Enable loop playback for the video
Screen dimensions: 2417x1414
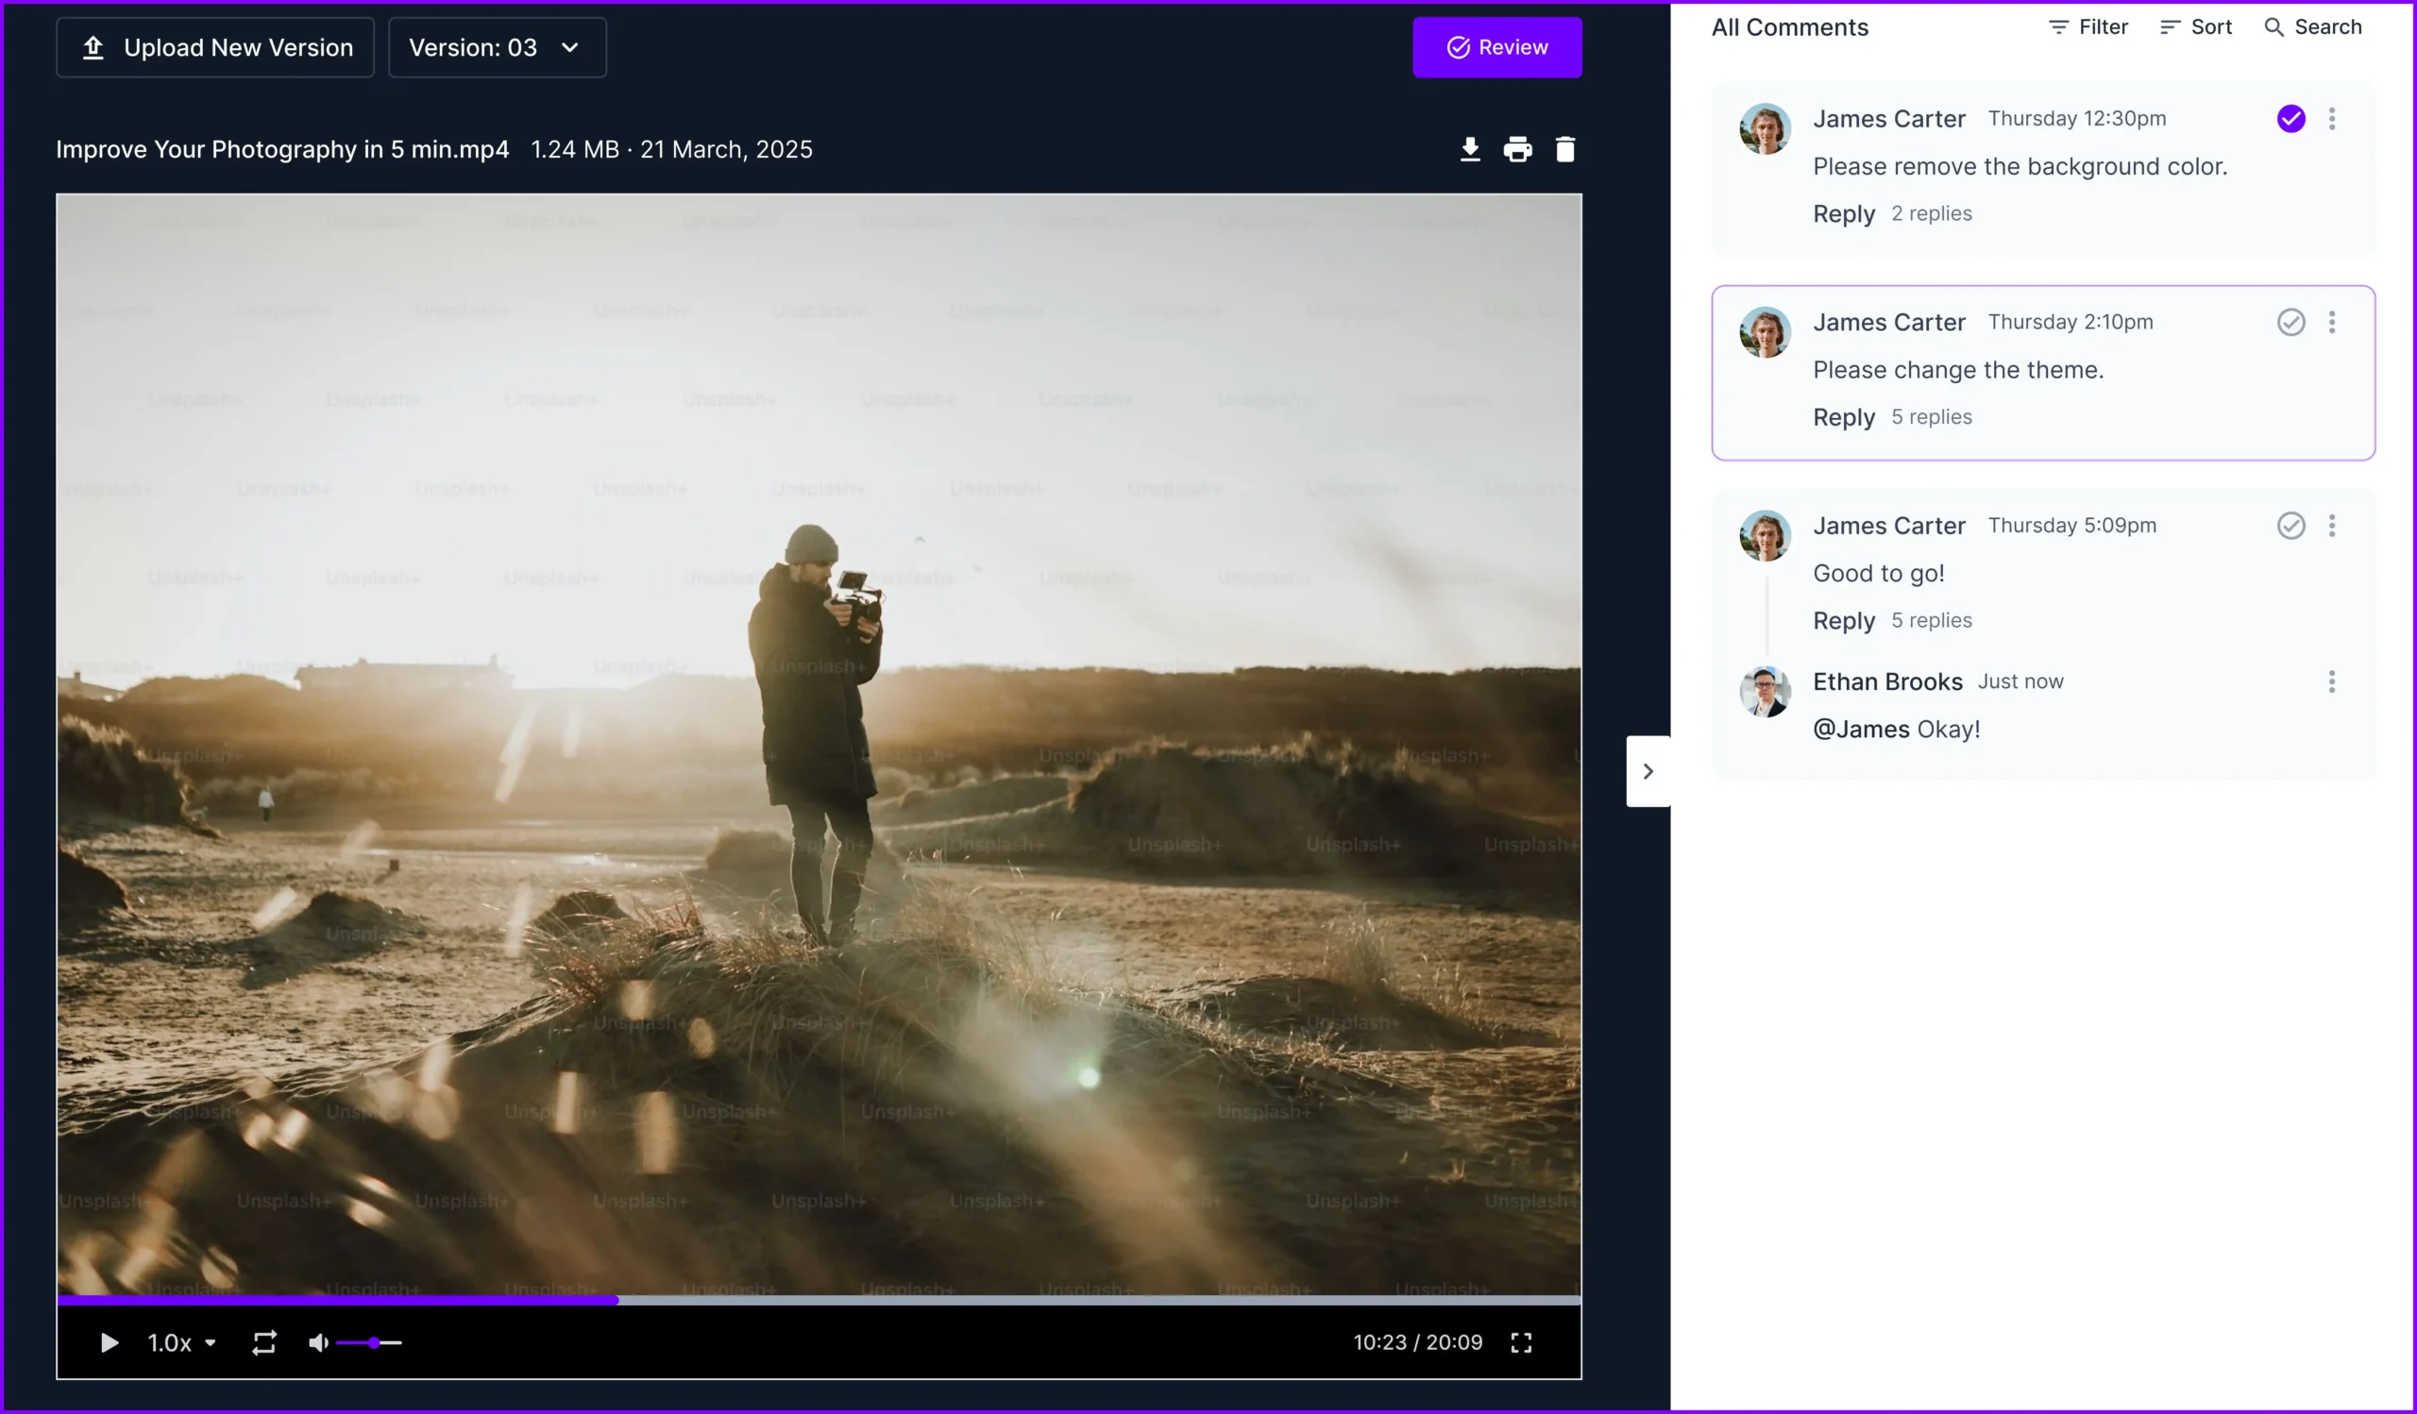[x=263, y=1342]
